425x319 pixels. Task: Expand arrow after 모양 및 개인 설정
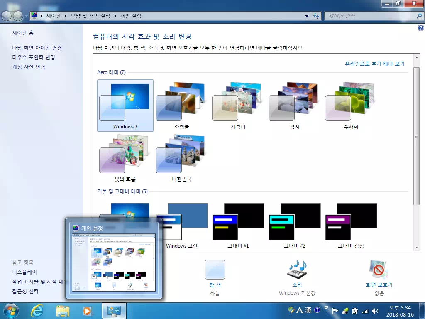click(115, 16)
